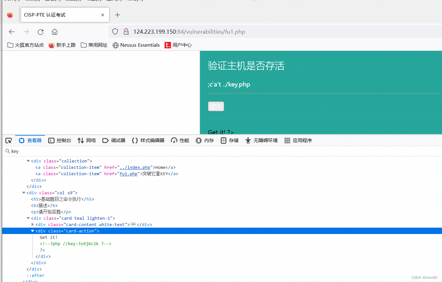Screen dimensions: 442x282
Task: Switch to 存储 storage tab
Action: [x=230, y=141]
